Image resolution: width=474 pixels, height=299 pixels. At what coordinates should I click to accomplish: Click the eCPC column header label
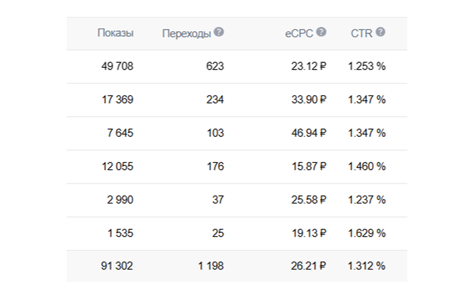tap(299, 34)
